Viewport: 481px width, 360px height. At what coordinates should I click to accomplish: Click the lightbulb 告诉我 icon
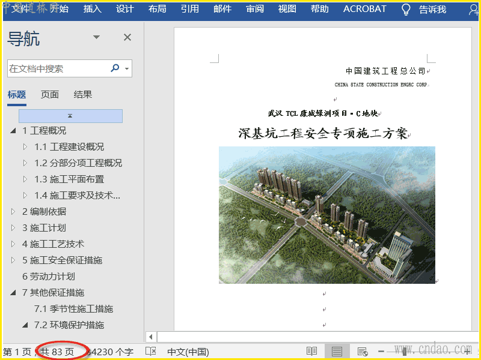(x=406, y=10)
